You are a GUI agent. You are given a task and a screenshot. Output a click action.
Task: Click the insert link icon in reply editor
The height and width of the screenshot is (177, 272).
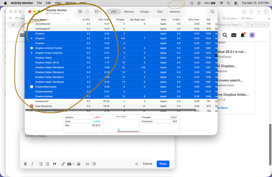coord(63,164)
